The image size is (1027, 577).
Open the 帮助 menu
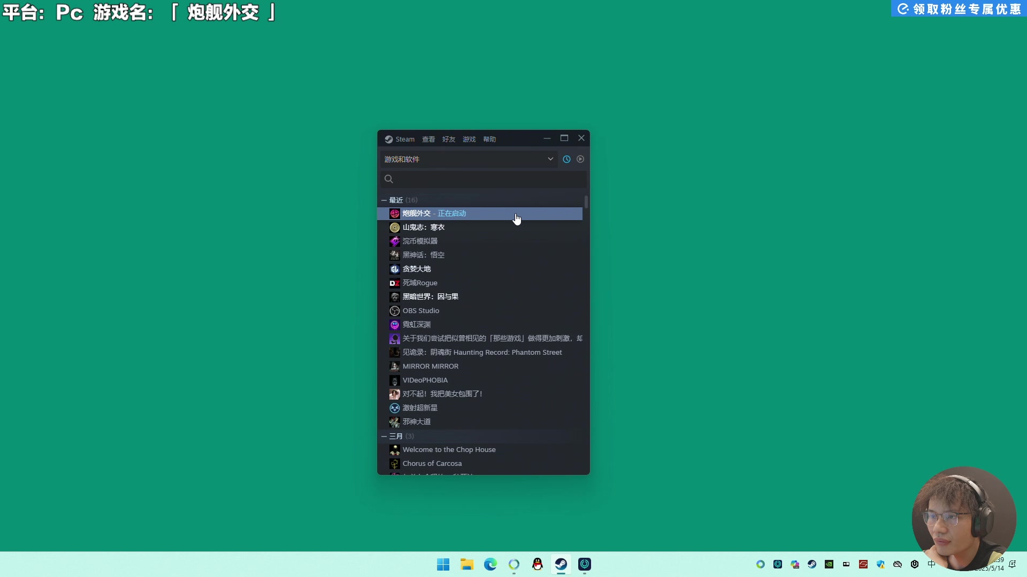[489, 139]
